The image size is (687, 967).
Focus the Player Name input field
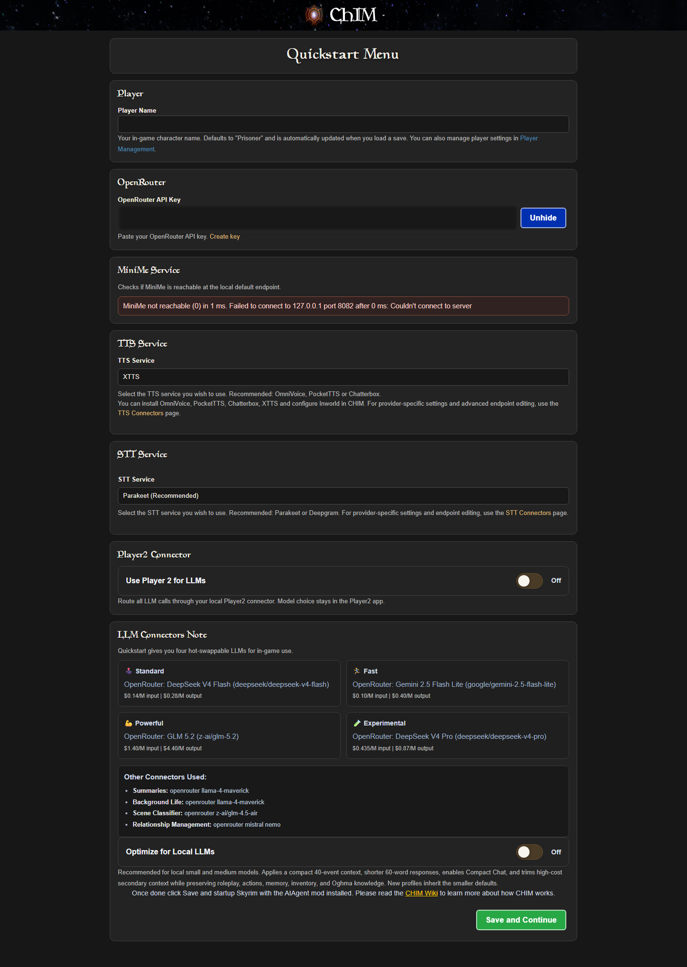pos(343,124)
